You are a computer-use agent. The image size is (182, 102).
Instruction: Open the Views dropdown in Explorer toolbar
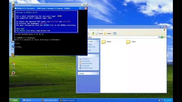coord(115,33)
